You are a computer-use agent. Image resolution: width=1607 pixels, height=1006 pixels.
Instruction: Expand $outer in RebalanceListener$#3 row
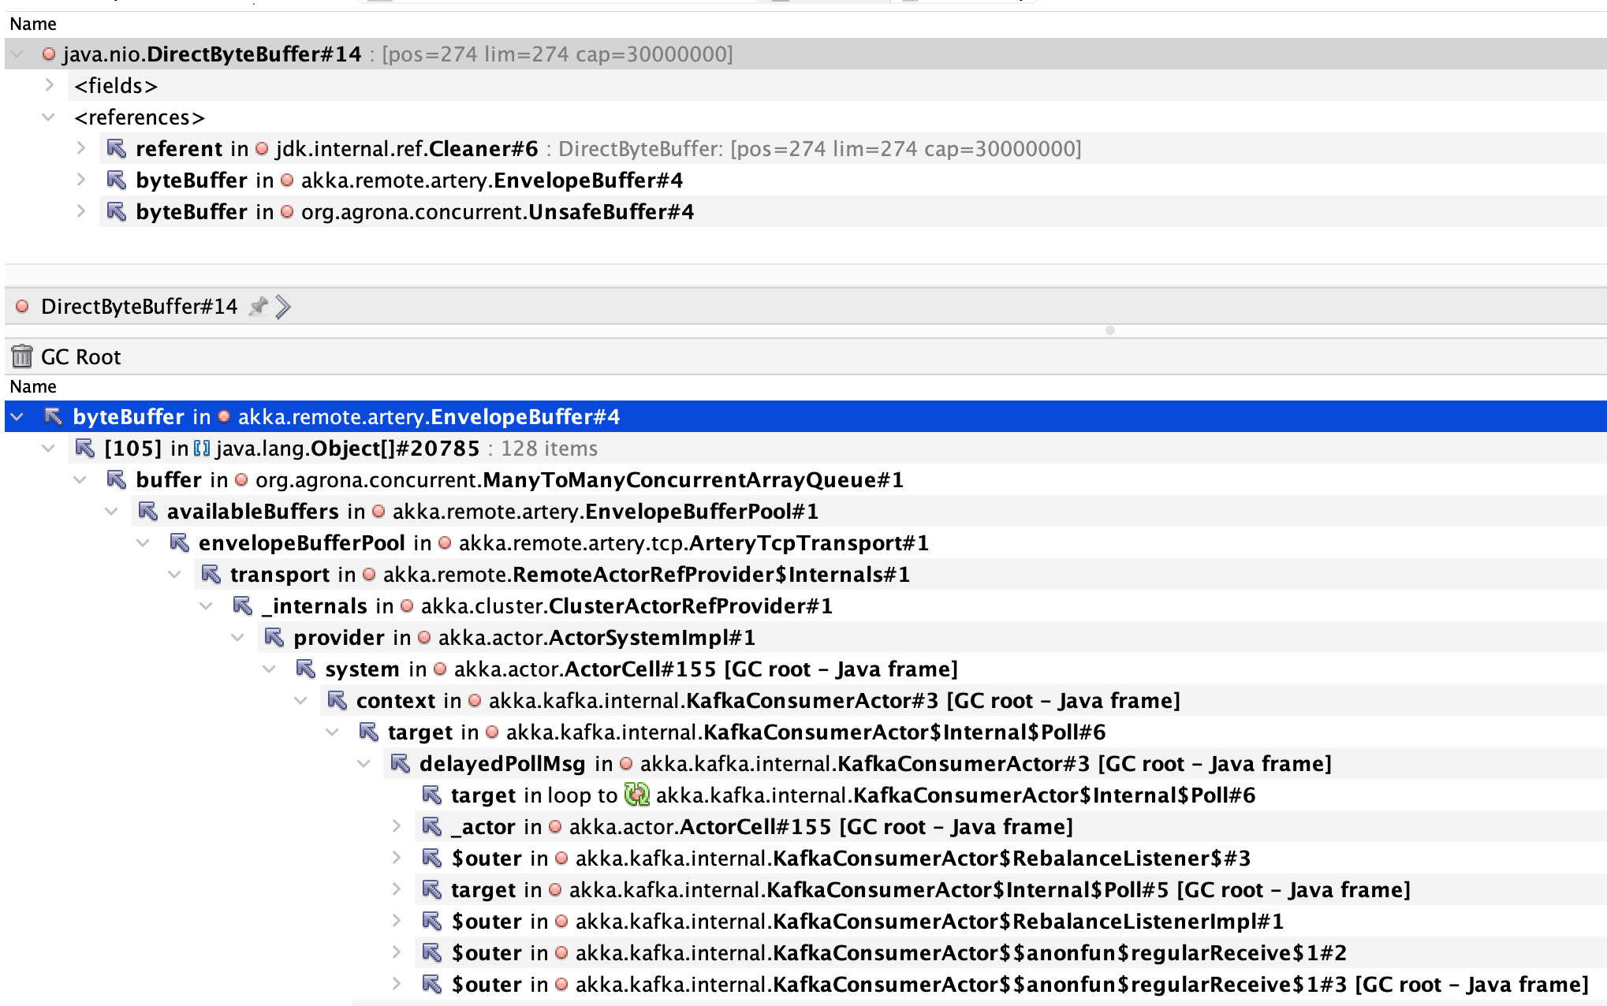click(397, 858)
